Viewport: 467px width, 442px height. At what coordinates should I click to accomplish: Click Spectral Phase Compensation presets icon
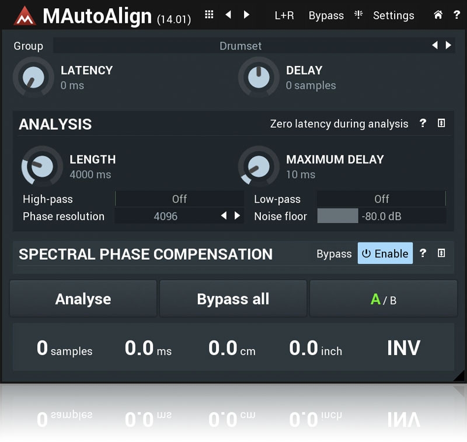coord(441,253)
